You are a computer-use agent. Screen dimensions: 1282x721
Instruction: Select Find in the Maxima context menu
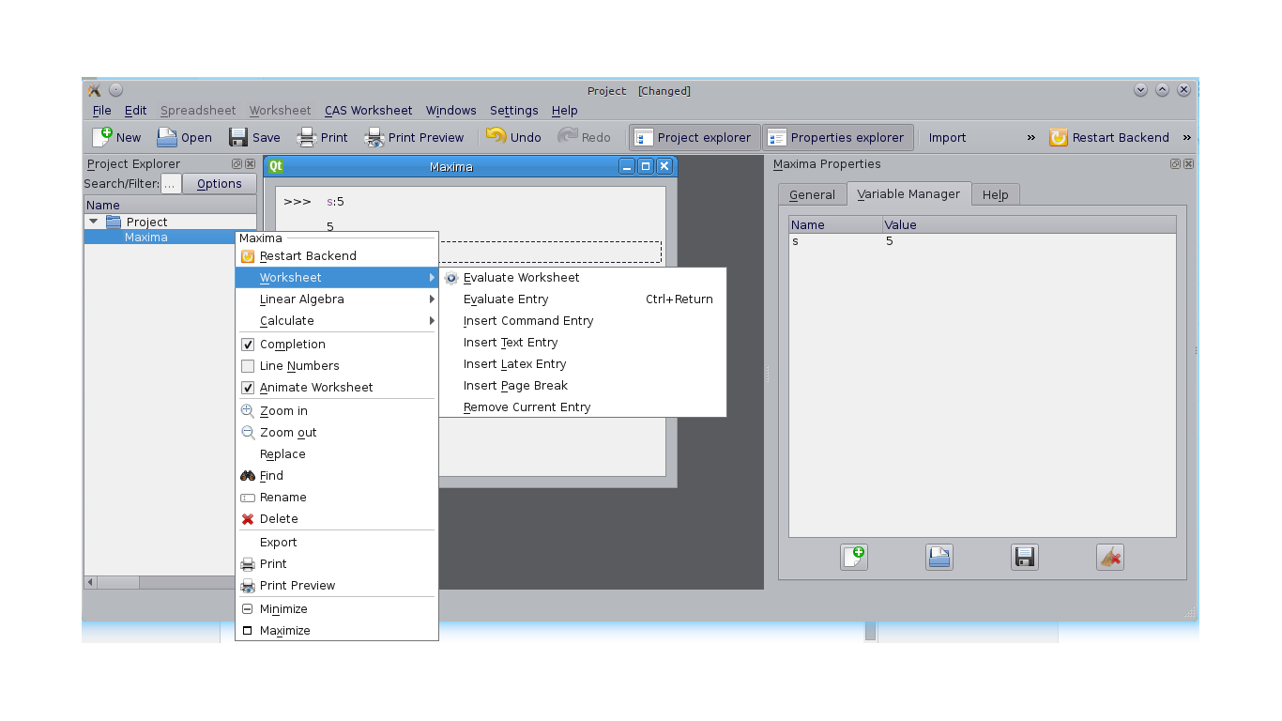(x=271, y=475)
